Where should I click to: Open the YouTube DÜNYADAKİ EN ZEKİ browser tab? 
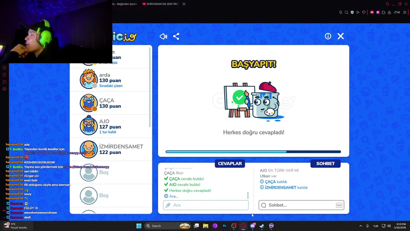[x=160, y=4]
